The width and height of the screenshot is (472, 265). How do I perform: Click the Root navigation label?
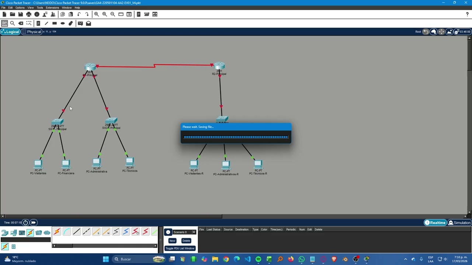(x=418, y=32)
